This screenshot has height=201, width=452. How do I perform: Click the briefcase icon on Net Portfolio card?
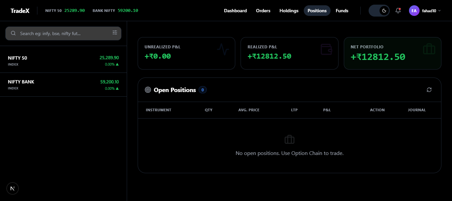coord(429,49)
